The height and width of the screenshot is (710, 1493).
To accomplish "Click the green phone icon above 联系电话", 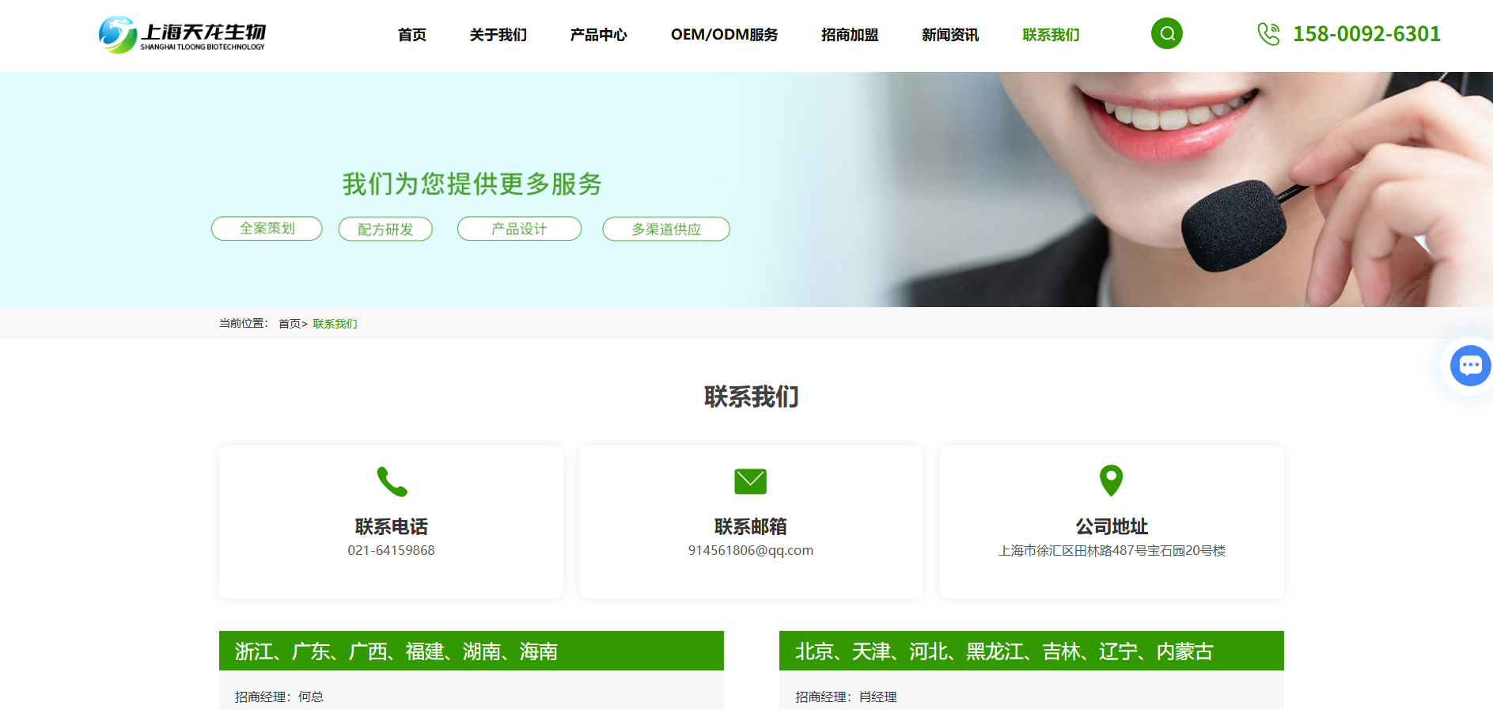I will [x=392, y=481].
